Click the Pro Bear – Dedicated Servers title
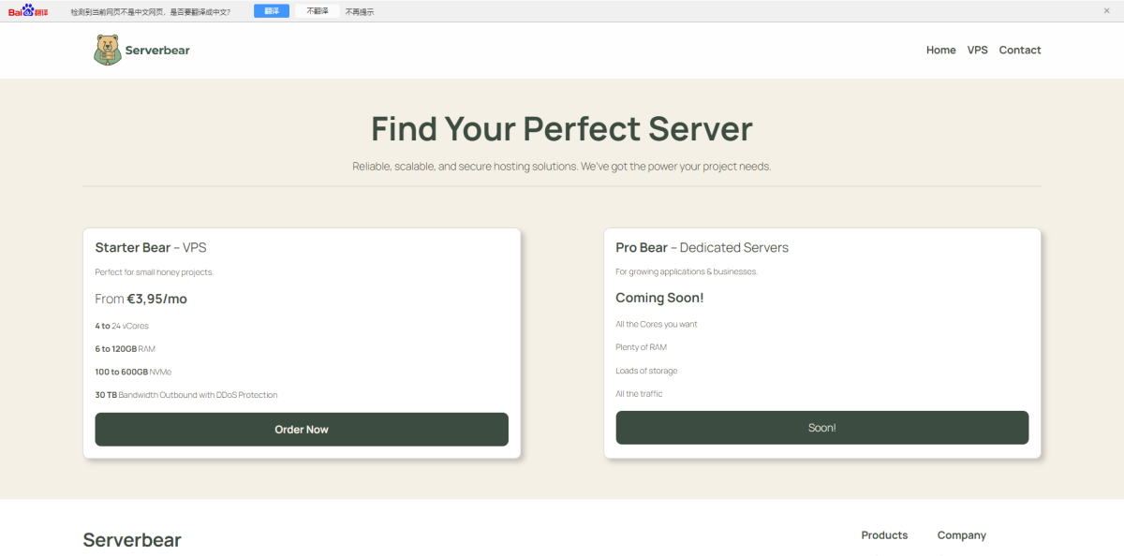Screen dimensions: 1124x556 (x=702, y=248)
